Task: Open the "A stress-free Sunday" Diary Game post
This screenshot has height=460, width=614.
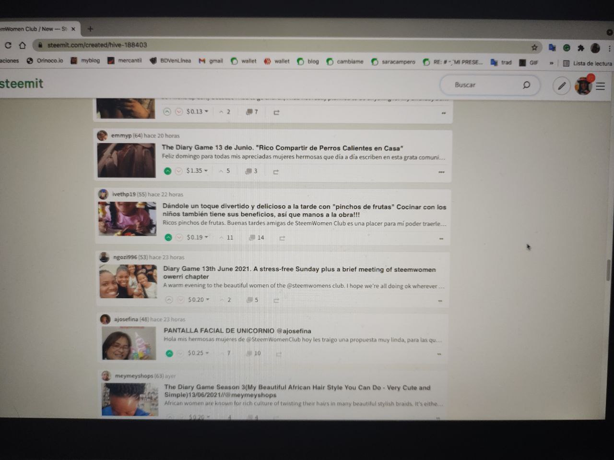Action: pyautogui.click(x=299, y=273)
